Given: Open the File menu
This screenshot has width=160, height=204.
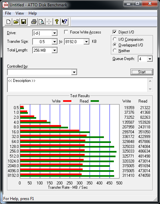Looking at the screenshot, I should (x=8, y=13).
